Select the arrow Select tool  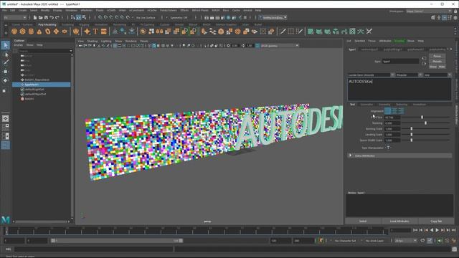[x=6, y=45]
